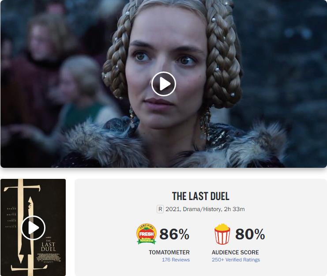Click the 2h 33m runtime text
327x276 pixels.
(234, 209)
